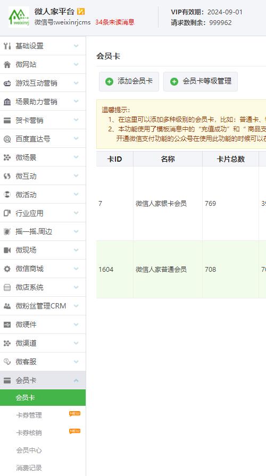Expand the 百度直达号 chevron
This screenshot has width=266, height=476.
pos(76,139)
